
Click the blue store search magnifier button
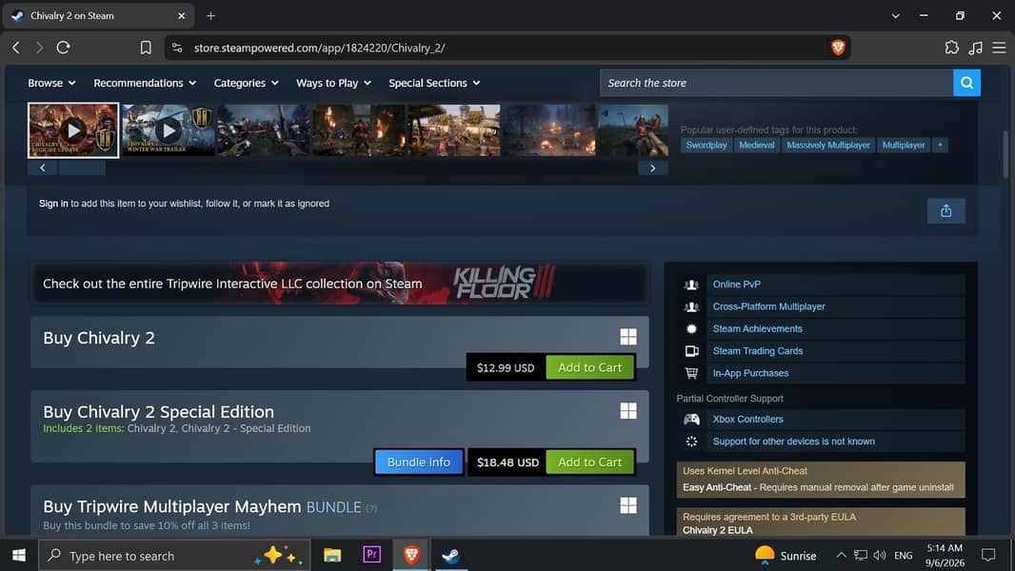tap(966, 83)
